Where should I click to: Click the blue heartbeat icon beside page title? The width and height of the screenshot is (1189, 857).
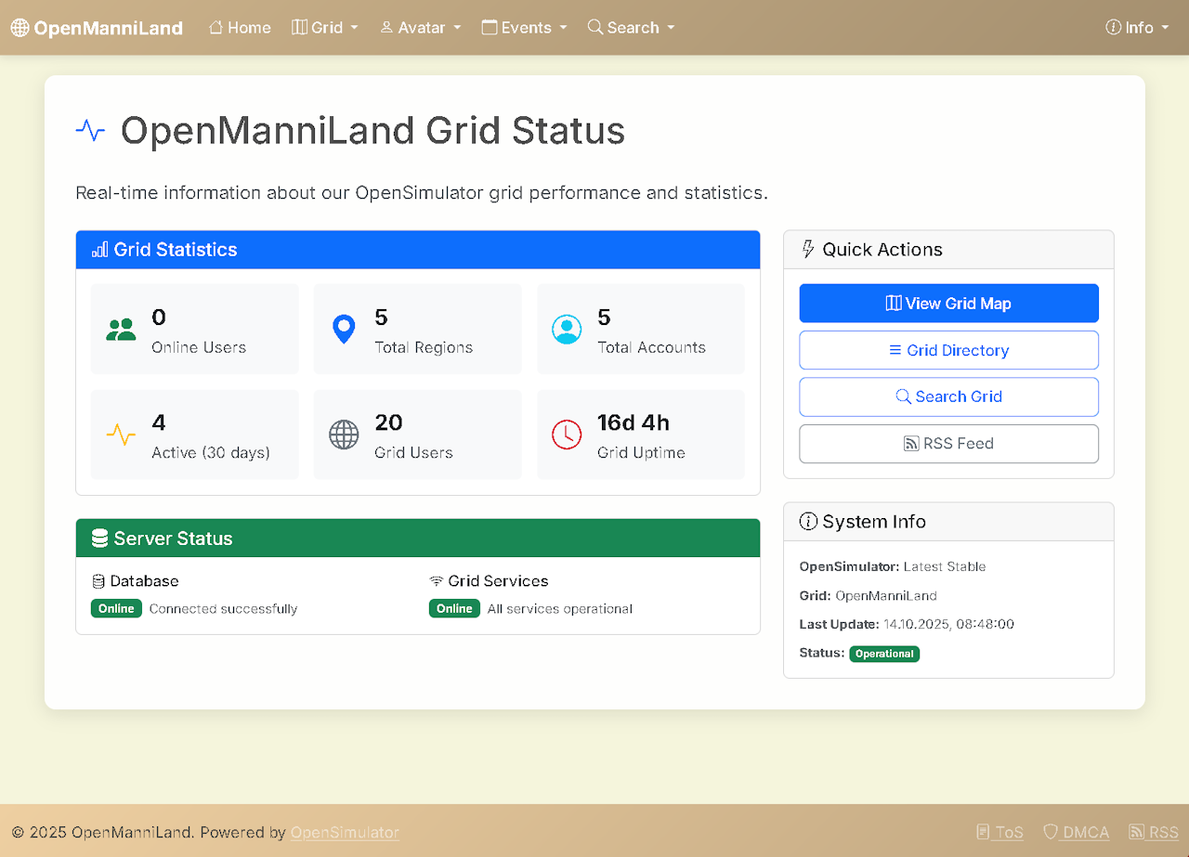pyautogui.click(x=90, y=131)
